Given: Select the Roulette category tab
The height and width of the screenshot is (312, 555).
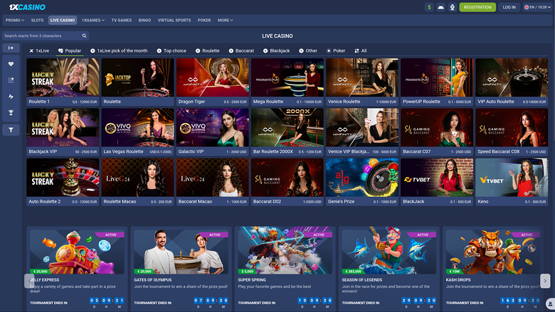Looking at the screenshot, I should [x=208, y=51].
